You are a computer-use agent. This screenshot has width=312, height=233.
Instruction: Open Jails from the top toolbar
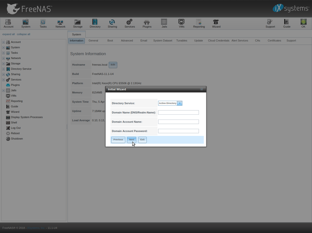coord(164,23)
